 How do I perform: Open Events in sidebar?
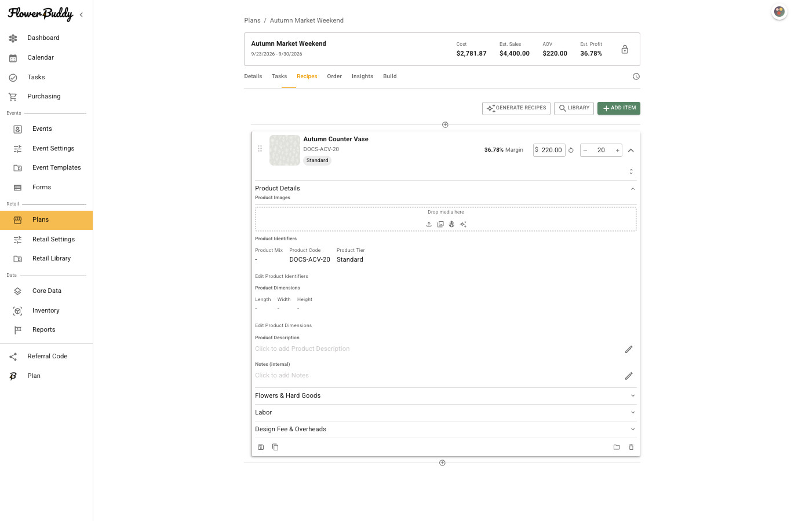tap(46, 129)
